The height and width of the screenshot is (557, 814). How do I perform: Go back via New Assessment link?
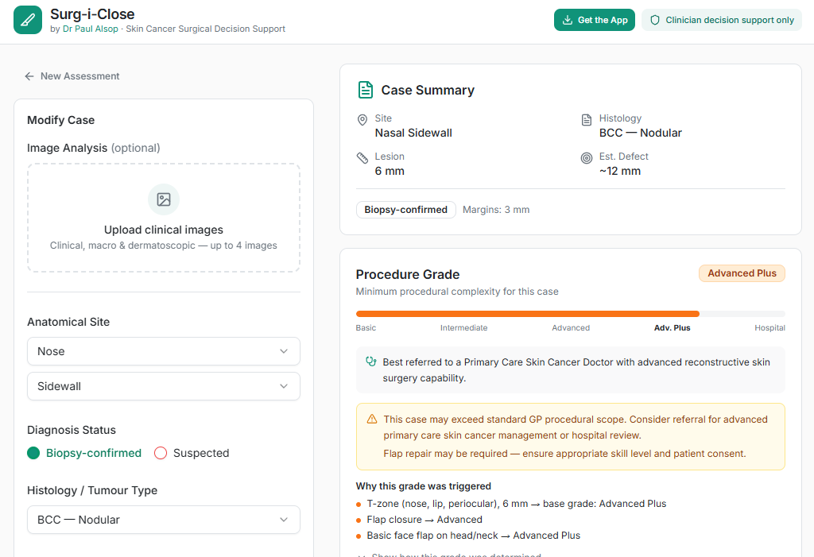(72, 76)
